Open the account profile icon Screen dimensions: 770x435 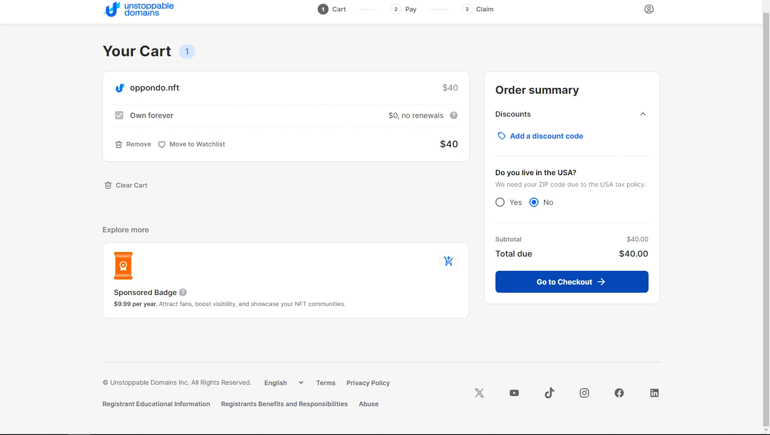[x=649, y=9]
